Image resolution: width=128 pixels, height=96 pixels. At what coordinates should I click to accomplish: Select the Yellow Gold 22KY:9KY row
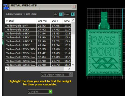pyautogui.click(x=38, y=49)
